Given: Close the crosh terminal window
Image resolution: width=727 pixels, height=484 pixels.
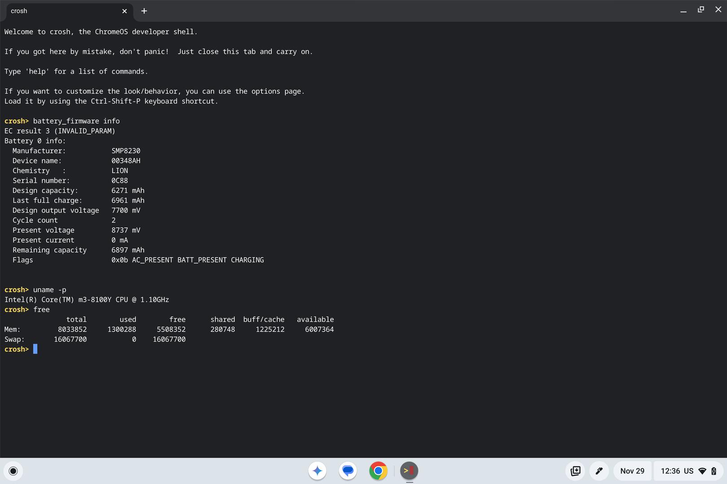Looking at the screenshot, I should pos(718,10).
